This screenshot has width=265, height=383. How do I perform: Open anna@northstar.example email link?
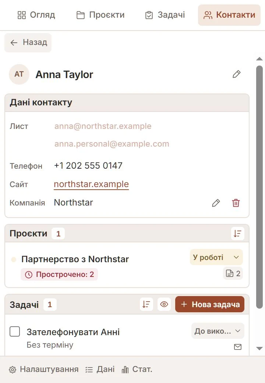103,126
